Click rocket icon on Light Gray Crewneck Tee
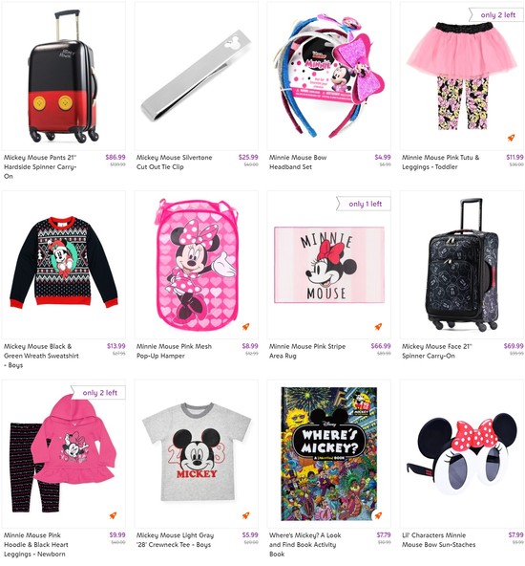 coord(245,515)
